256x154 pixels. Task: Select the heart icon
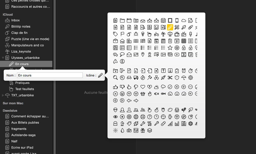tap(143, 87)
